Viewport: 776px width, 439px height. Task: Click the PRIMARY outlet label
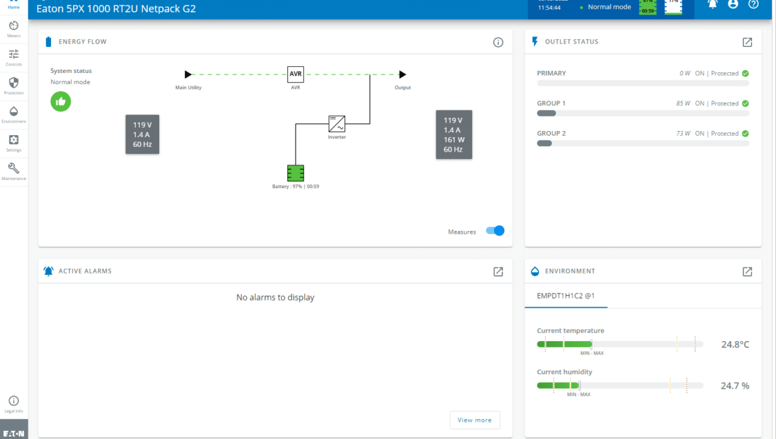pyautogui.click(x=551, y=73)
